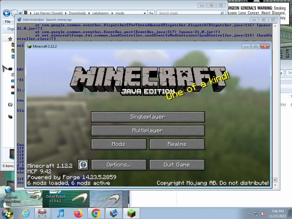
Task: Click the command prompt window title icon
Action: click(19, 20)
